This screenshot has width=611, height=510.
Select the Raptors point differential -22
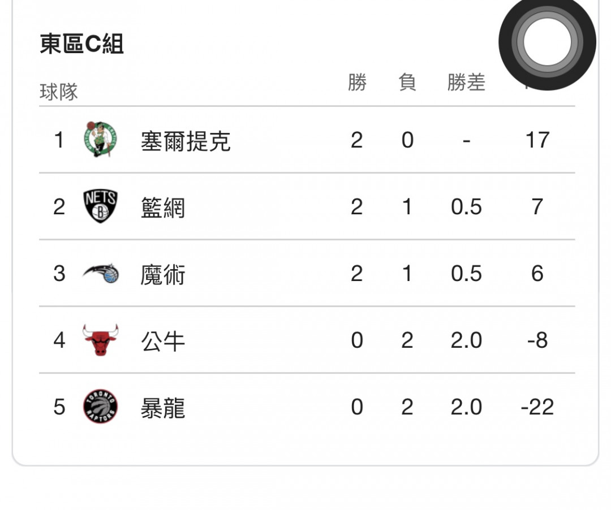pyautogui.click(x=537, y=407)
